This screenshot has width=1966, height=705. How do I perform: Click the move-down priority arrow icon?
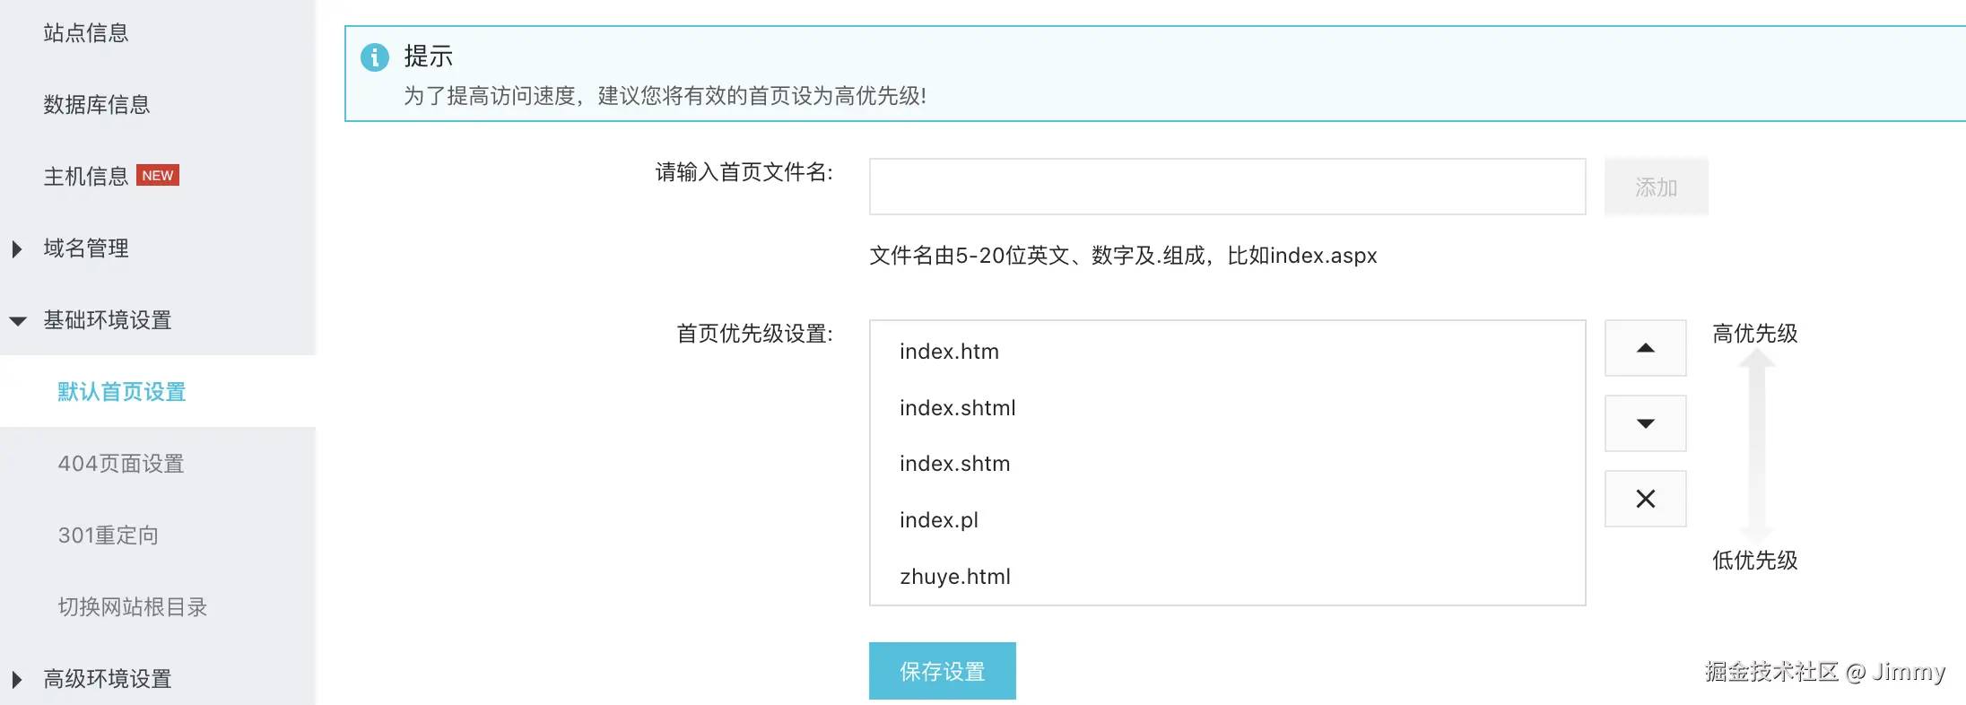pyautogui.click(x=1645, y=423)
